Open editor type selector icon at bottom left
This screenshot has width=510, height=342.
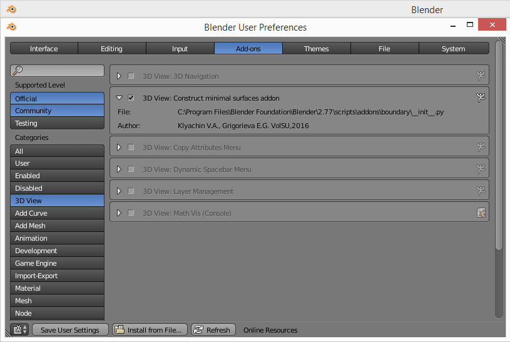pos(20,329)
